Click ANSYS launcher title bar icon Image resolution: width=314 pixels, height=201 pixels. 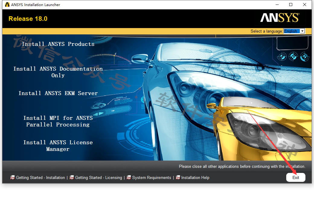[7, 5]
